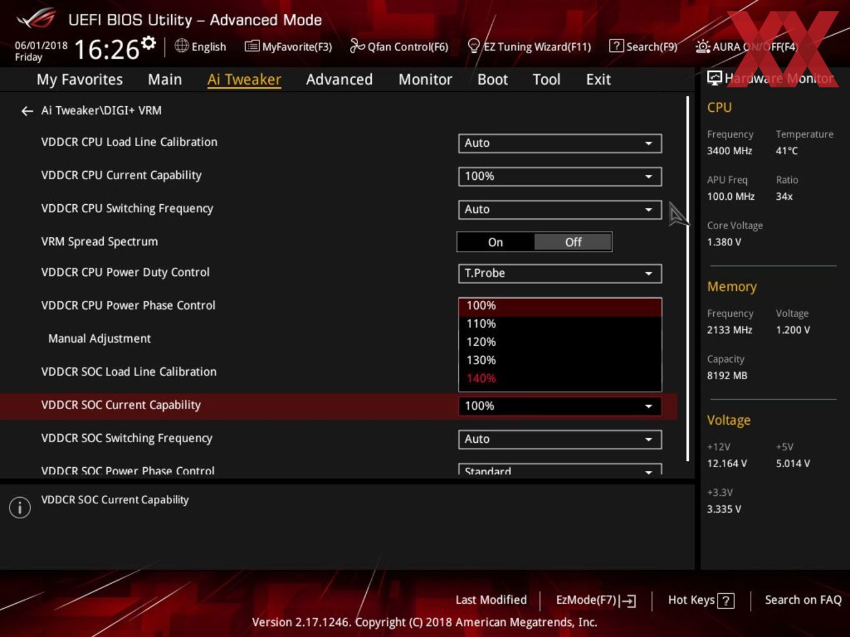Click Hot Keys button text
Screen dimensions: 850x637
tap(691, 600)
